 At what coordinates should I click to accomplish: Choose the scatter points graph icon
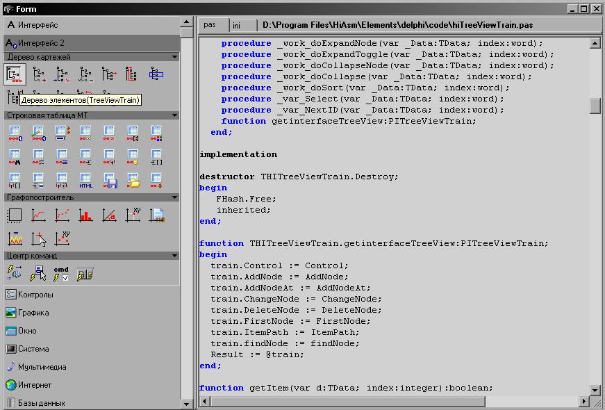tap(63, 215)
